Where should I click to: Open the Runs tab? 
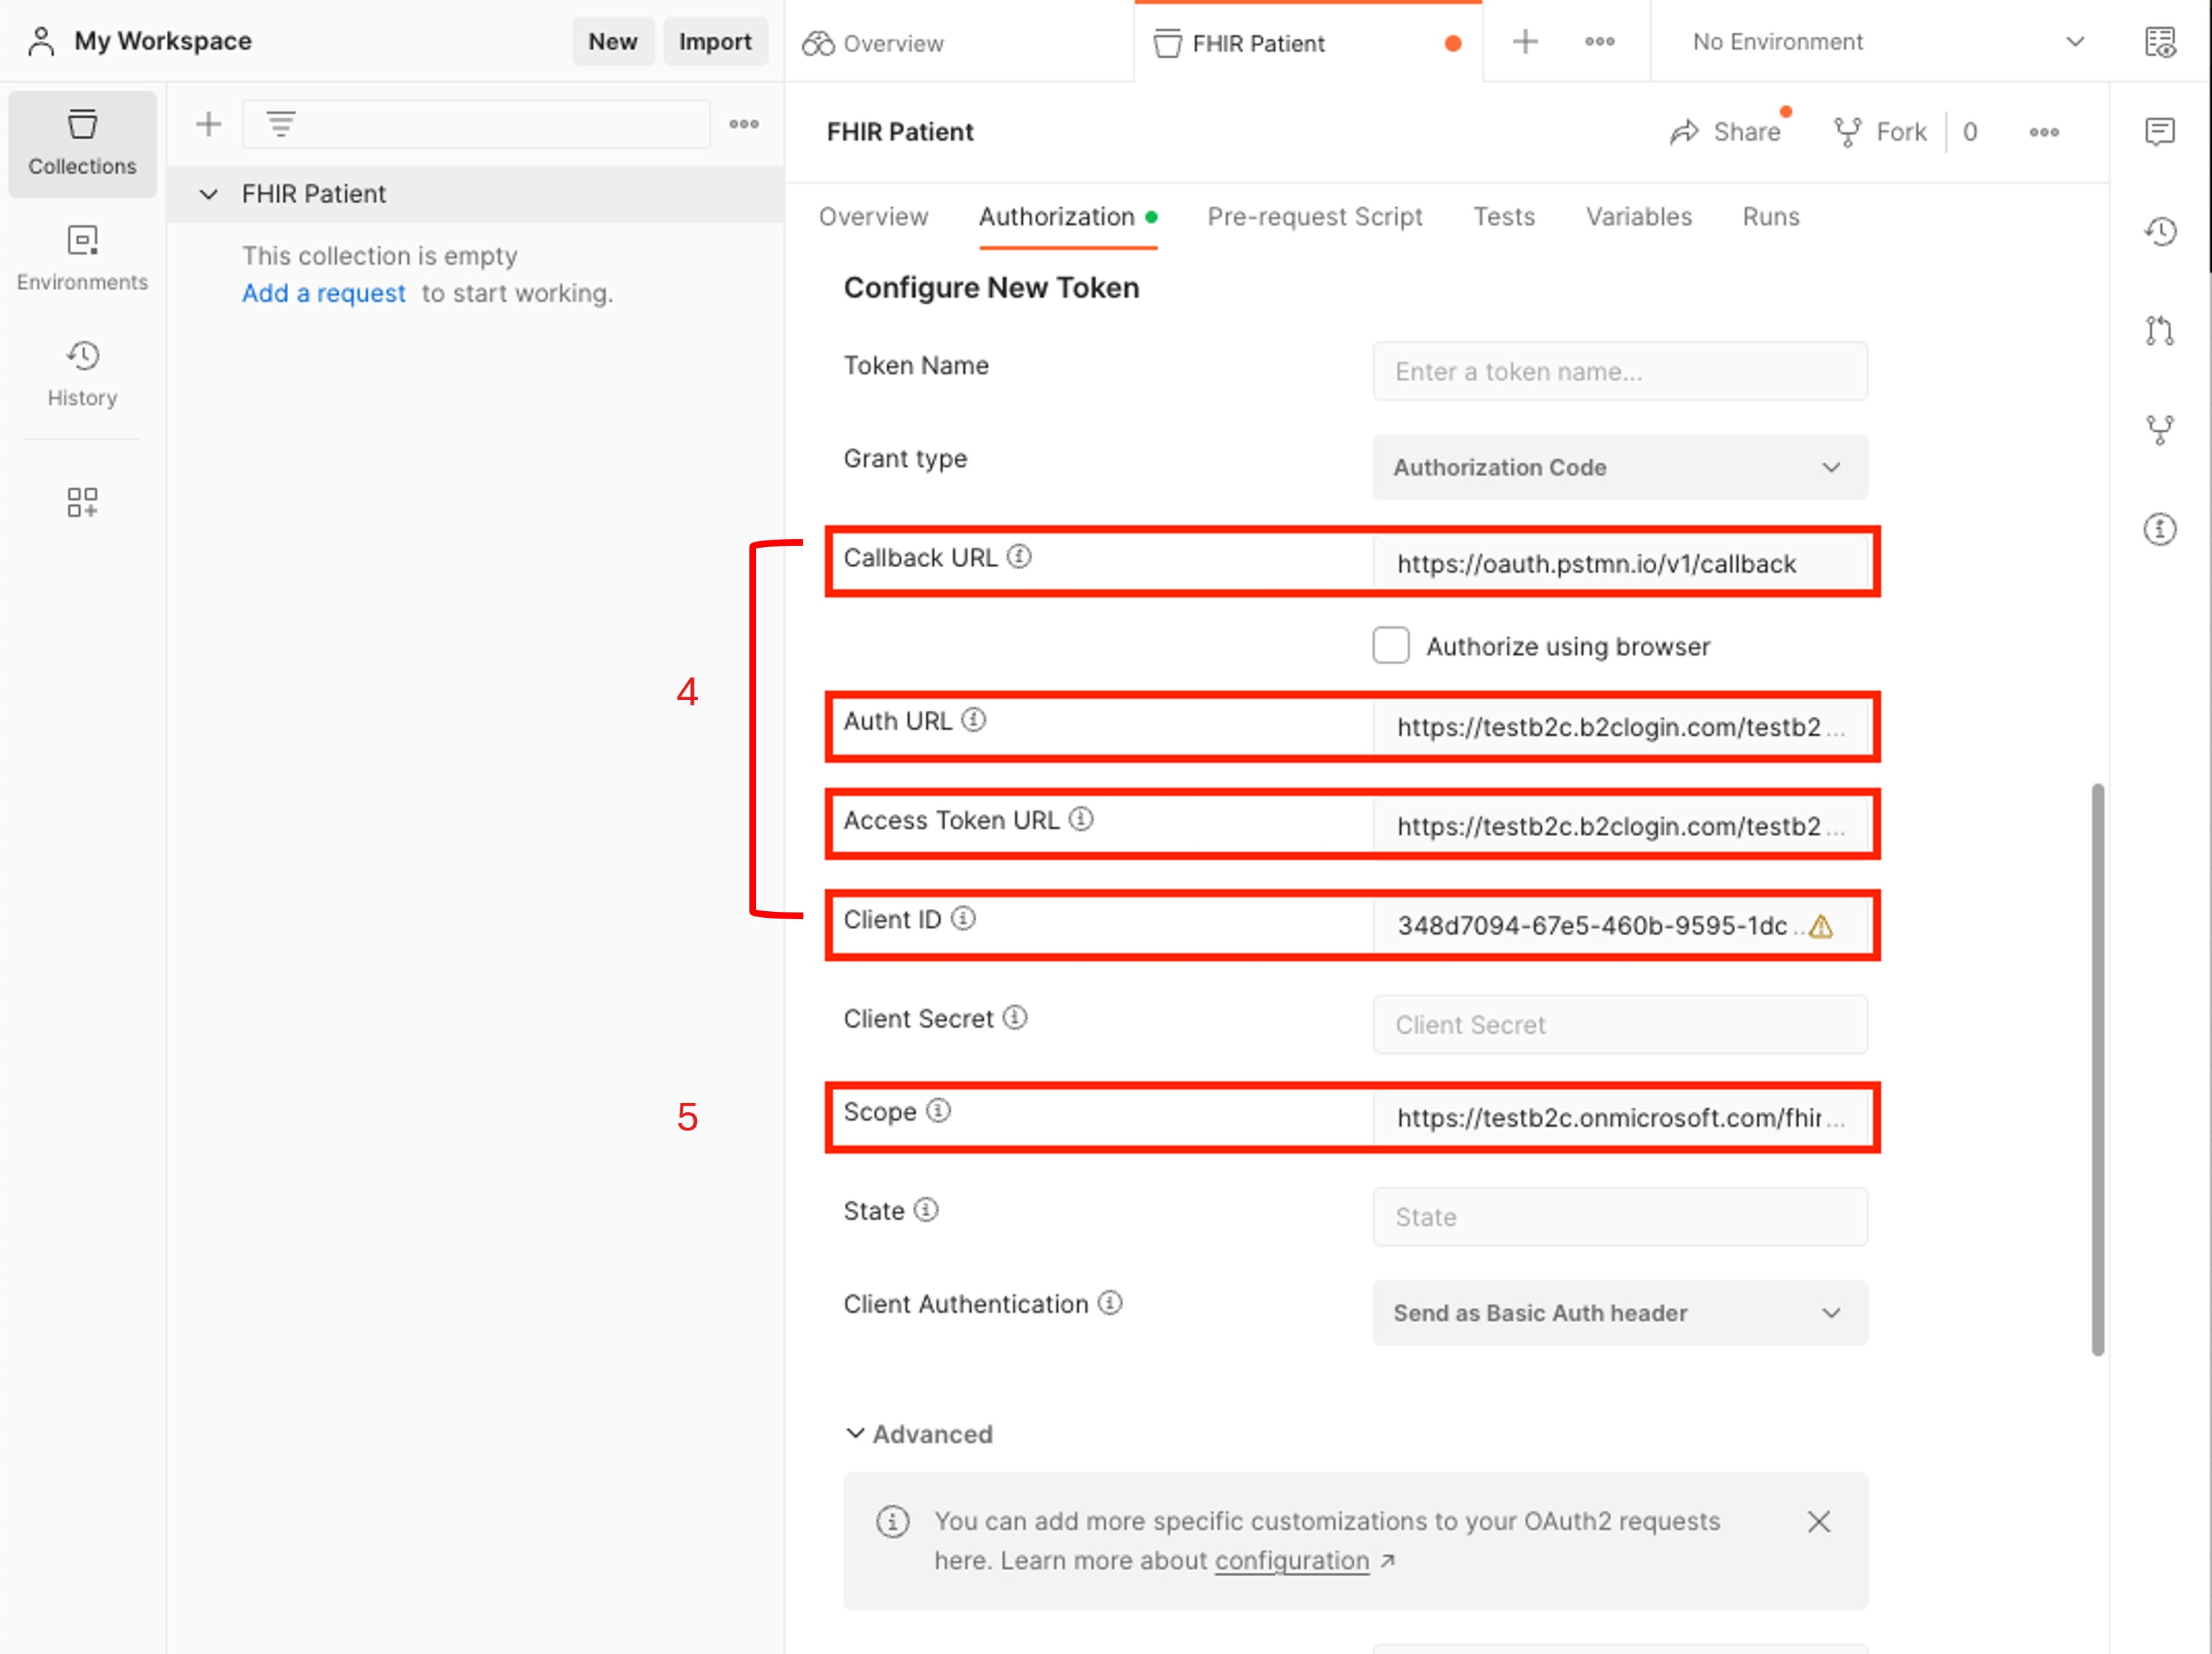click(x=1771, y=217)
